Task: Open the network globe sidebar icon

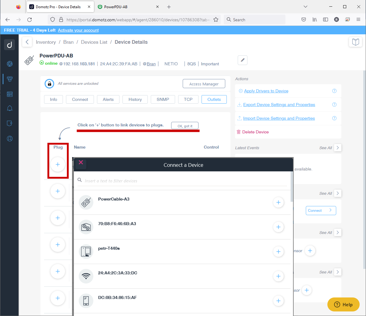Action: 10,64
